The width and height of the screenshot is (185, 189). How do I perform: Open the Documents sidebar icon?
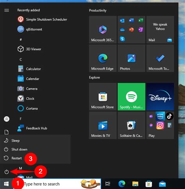coord(7,132)
